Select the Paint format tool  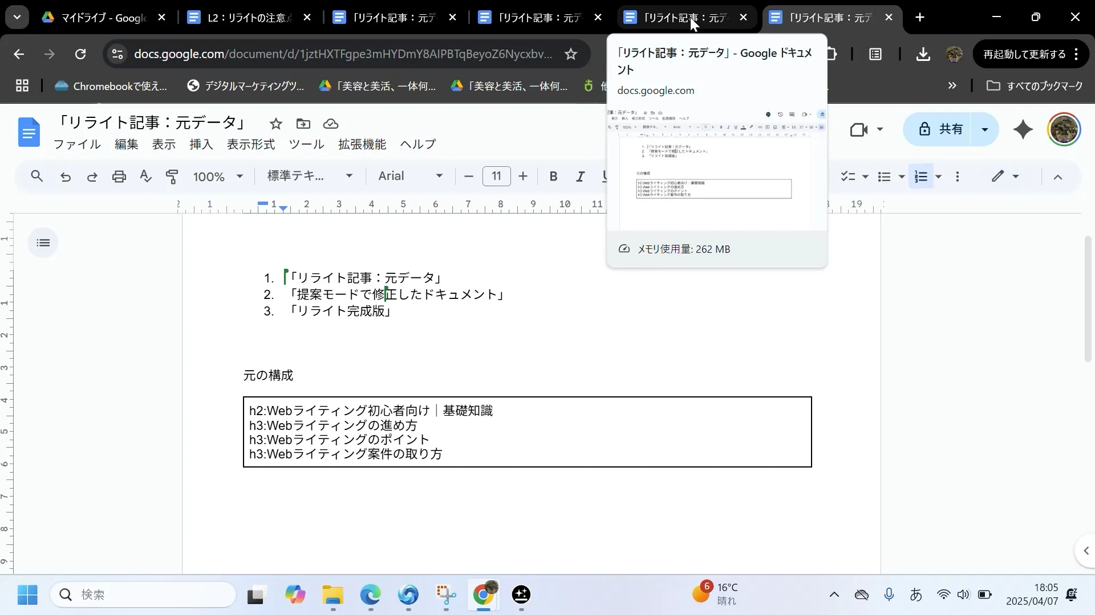172,177
